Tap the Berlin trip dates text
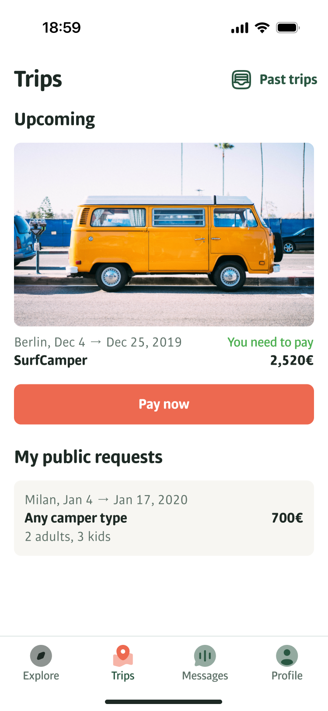 (98, 342)
